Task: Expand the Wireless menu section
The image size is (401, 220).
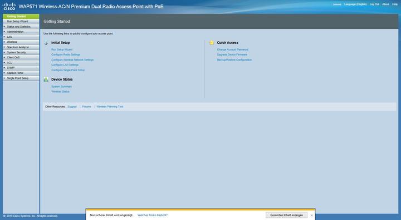Action: [x=21, y=42]
